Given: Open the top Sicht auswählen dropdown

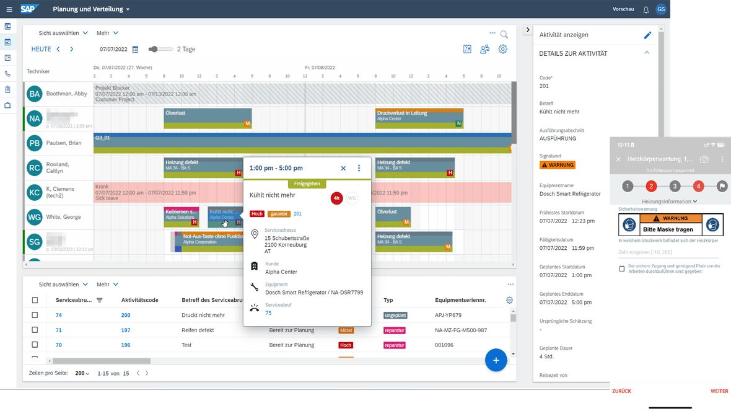Looking at the screenshot, I should point(63,33).
